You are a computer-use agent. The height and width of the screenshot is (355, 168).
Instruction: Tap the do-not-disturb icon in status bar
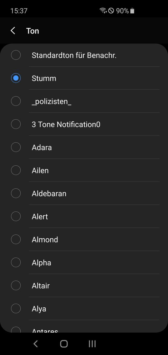111,11
